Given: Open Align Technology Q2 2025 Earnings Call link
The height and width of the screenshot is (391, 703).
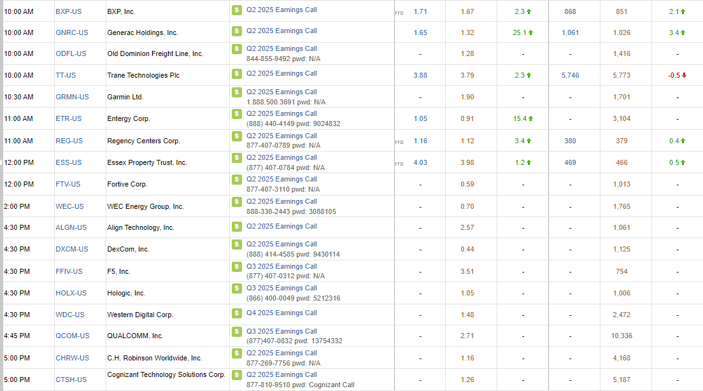Looking at the screenshot, I should tap(281, 227).
